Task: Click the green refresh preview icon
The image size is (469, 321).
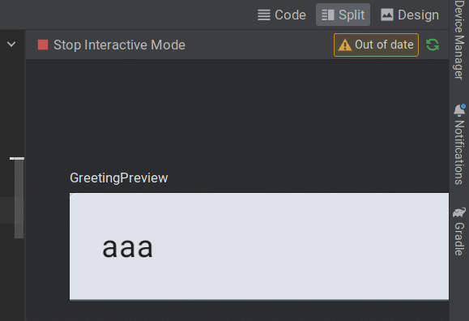Action: [x=433, y=45]
